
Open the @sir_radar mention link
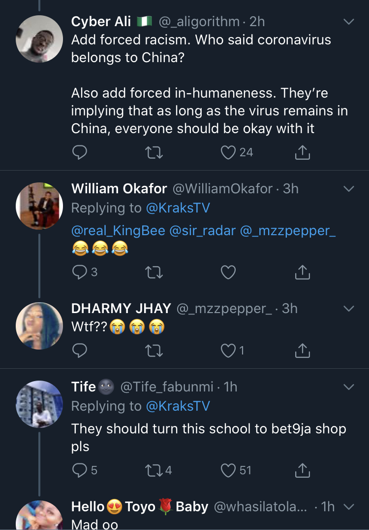(x=202, y=231)
